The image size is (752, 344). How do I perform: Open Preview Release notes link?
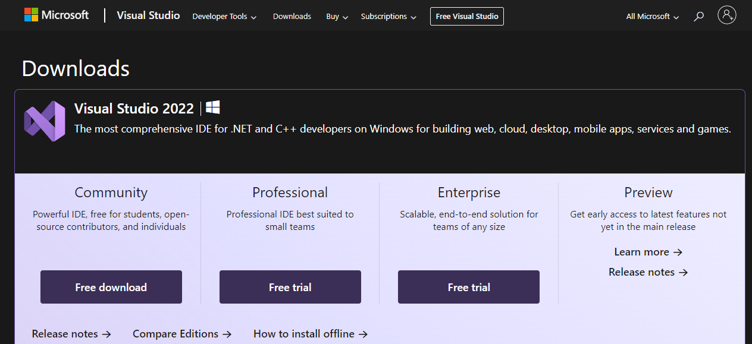pos(648,272)
